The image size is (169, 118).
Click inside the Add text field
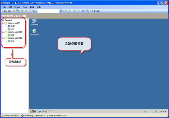click(x=48, y=11)
